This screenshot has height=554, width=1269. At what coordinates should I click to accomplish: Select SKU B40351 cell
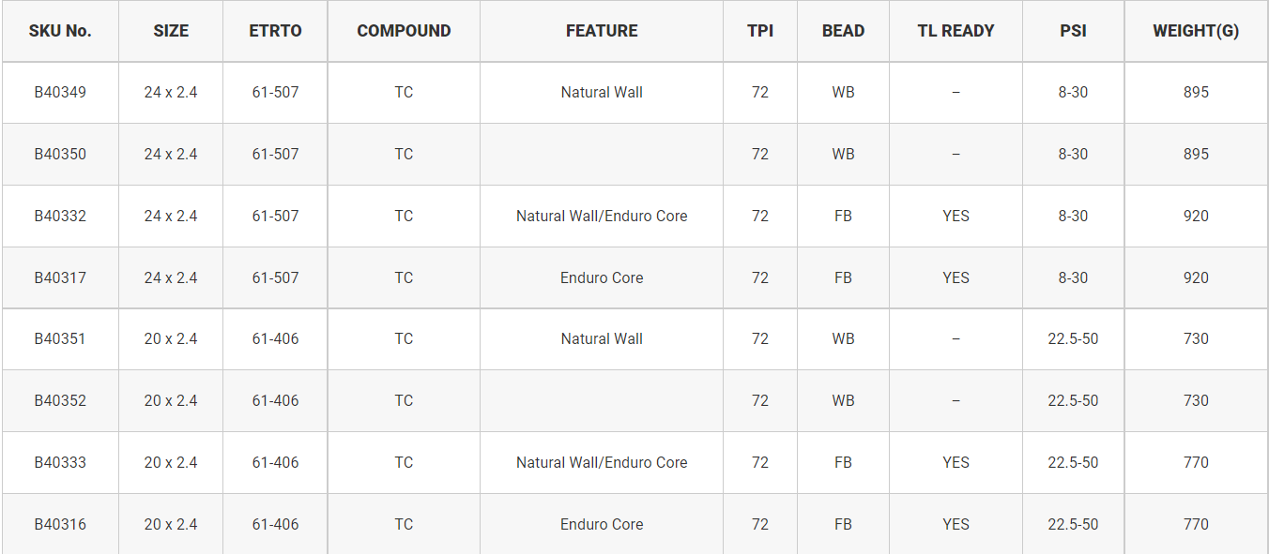60,338
